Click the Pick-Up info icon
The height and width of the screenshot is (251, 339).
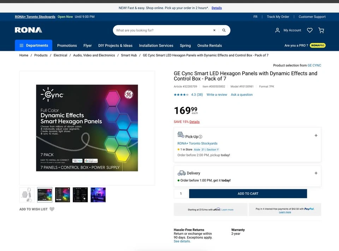[201, 137]
